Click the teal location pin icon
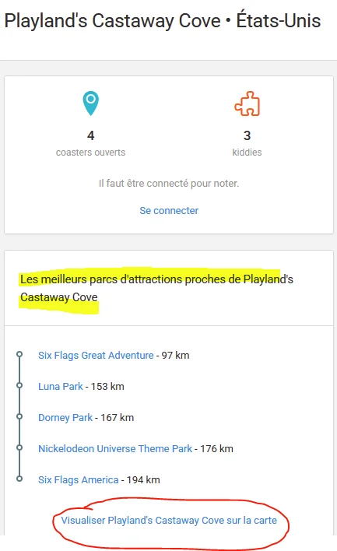The width and height of the screenshot is (337, 551). click(x=90, y=104)
